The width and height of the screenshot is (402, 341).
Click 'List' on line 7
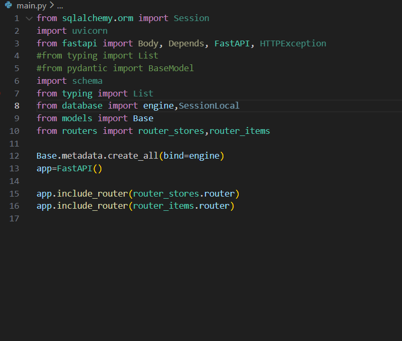click(x=143, y=93)
